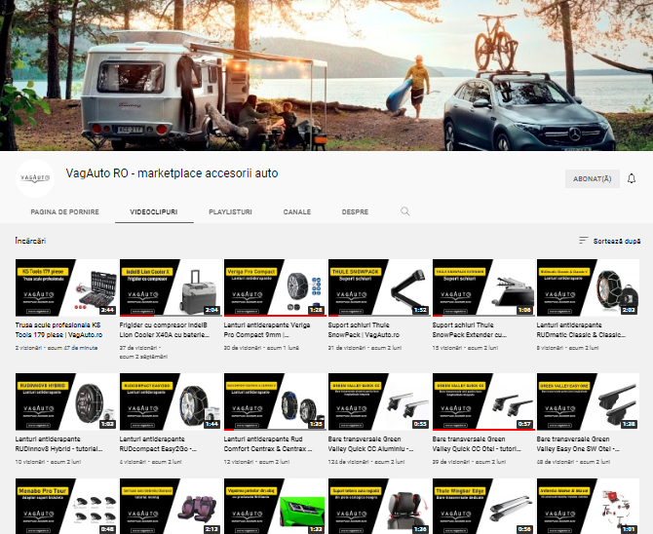Screen dimensions: 653x534
Task: Click the channel banner camping image
Action: [x=326, y=75]
